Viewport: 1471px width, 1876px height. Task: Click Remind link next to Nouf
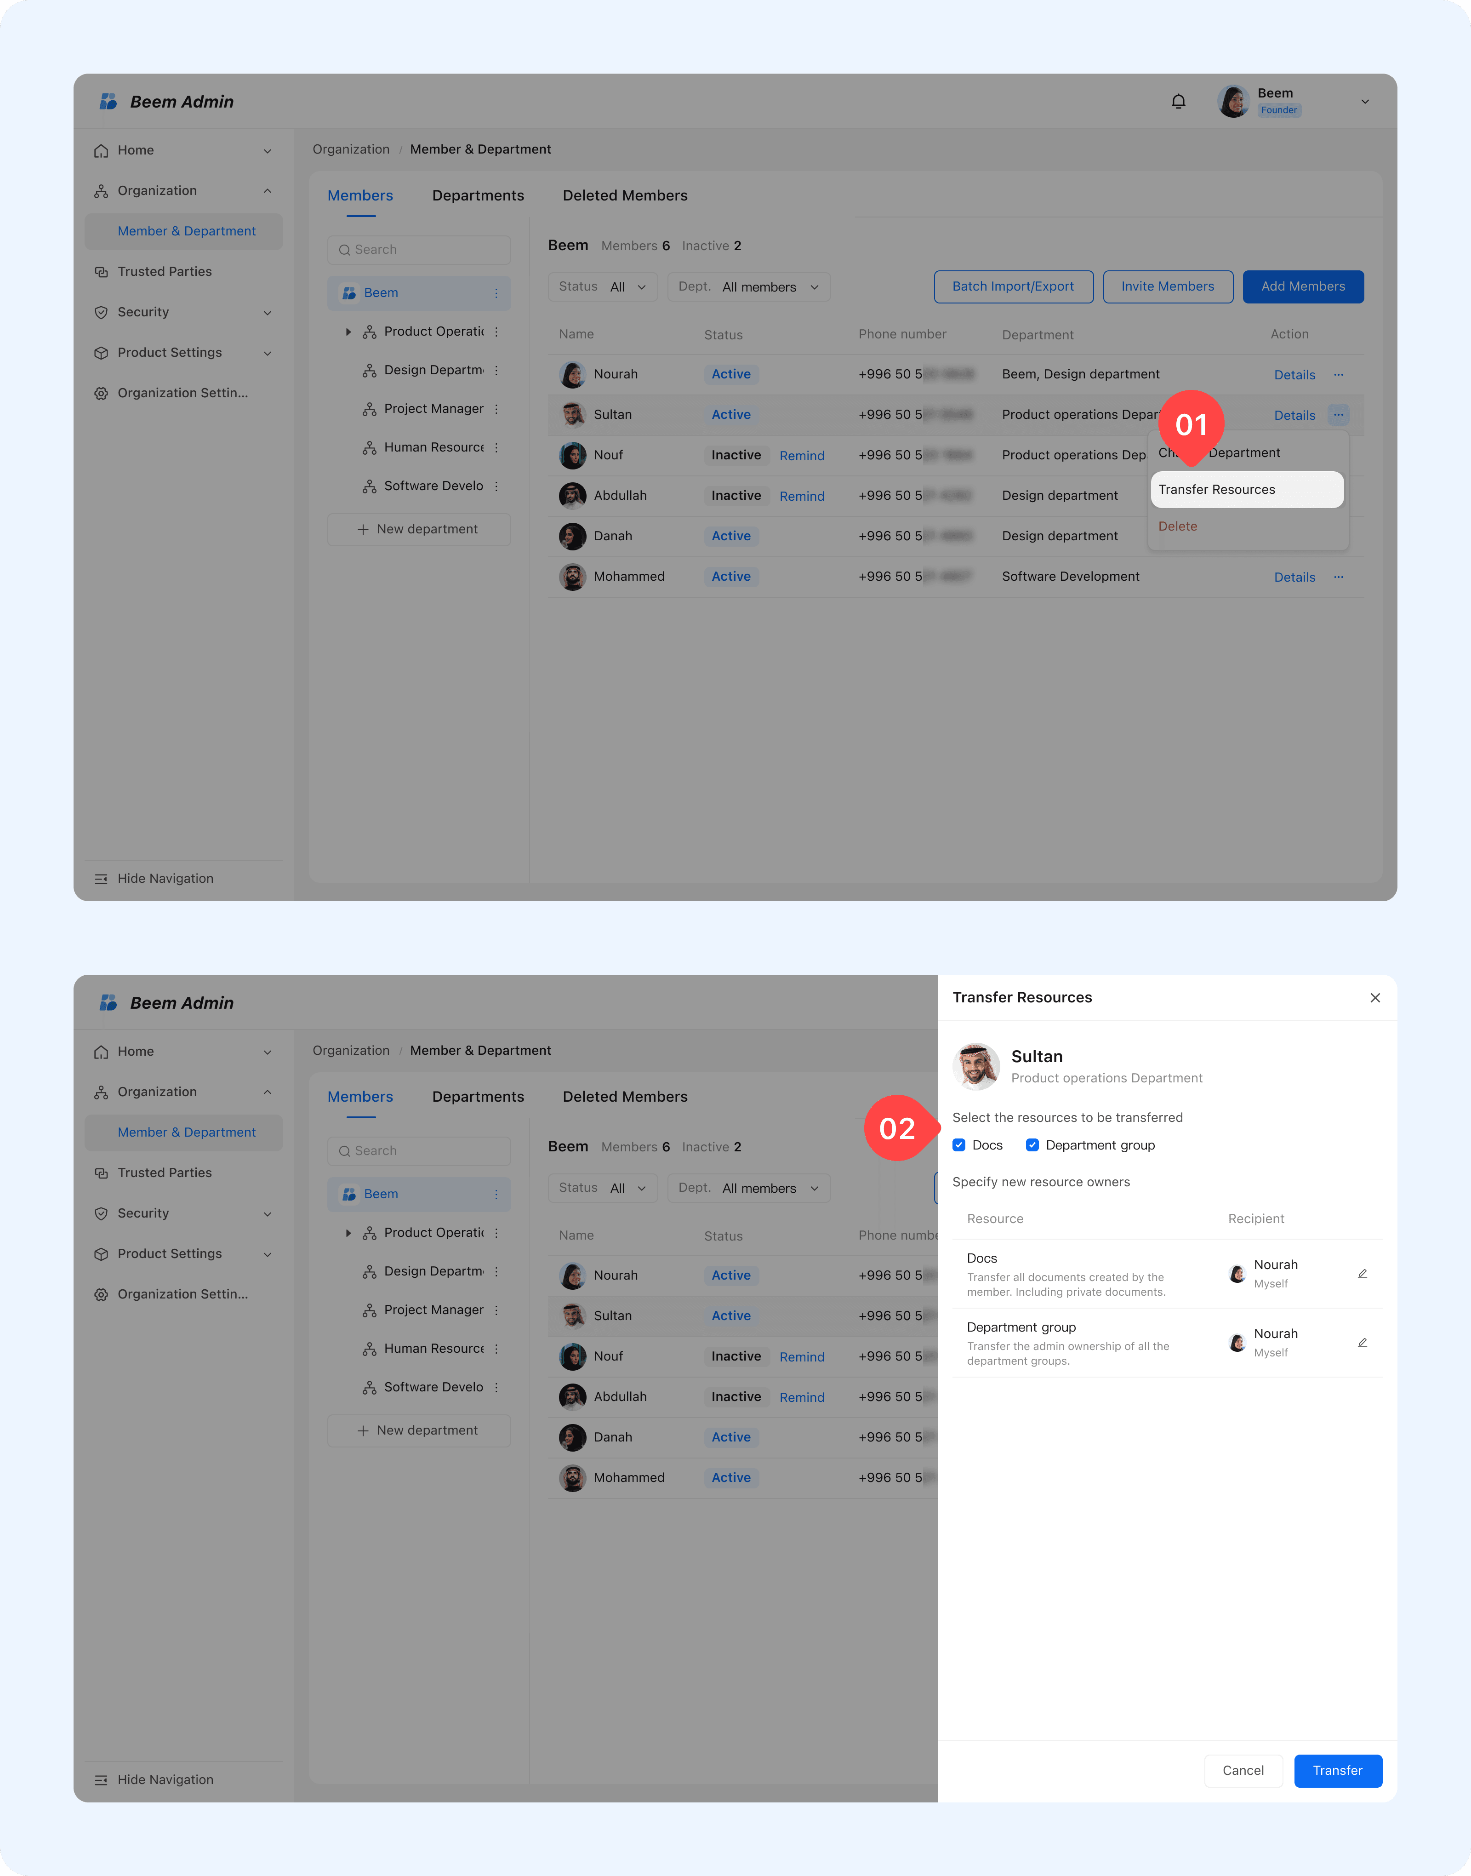[x=801, y=456]
